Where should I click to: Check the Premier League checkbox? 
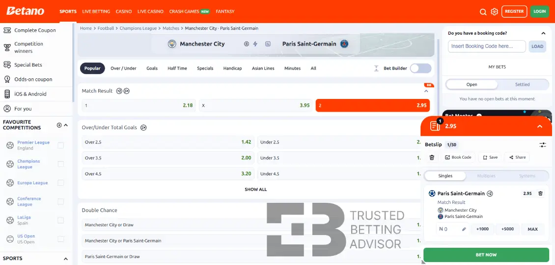coord(61,145)
